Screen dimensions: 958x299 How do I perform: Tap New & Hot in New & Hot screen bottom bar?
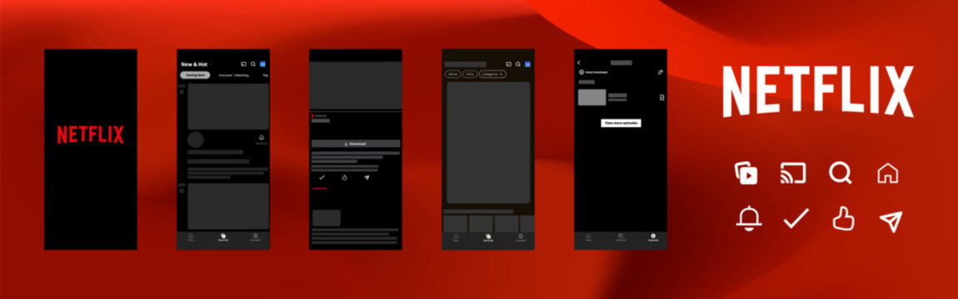click(x=223, y=237)
